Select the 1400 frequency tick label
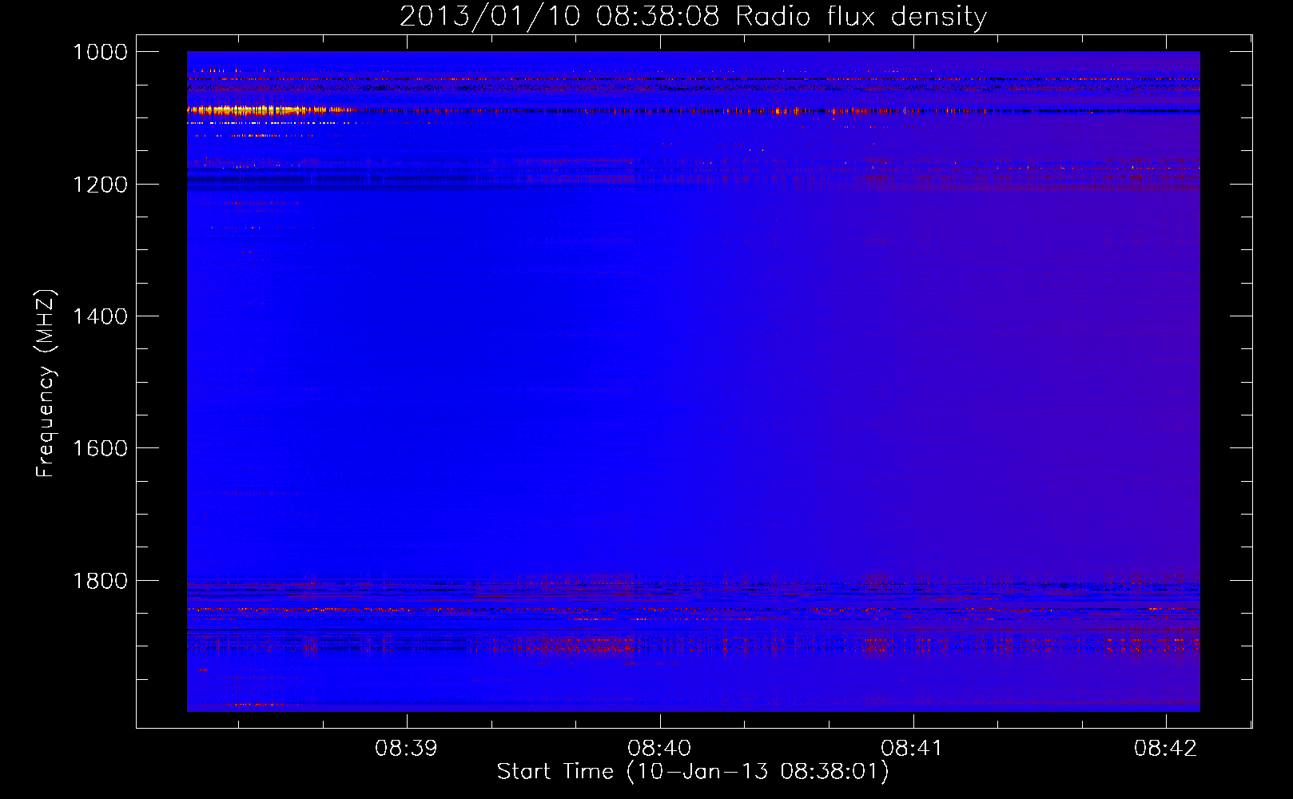Screen dimensions: 1293x799 point(100,316)
